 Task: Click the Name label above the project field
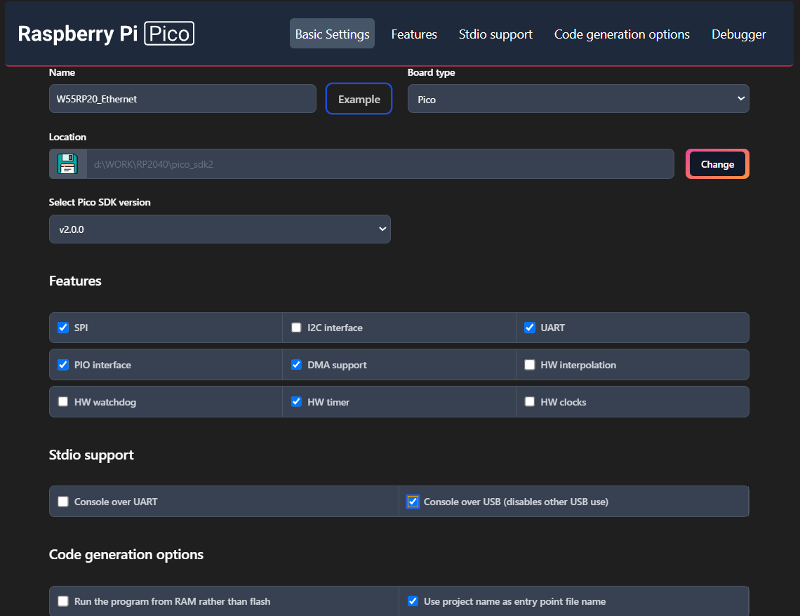[62, 72]
